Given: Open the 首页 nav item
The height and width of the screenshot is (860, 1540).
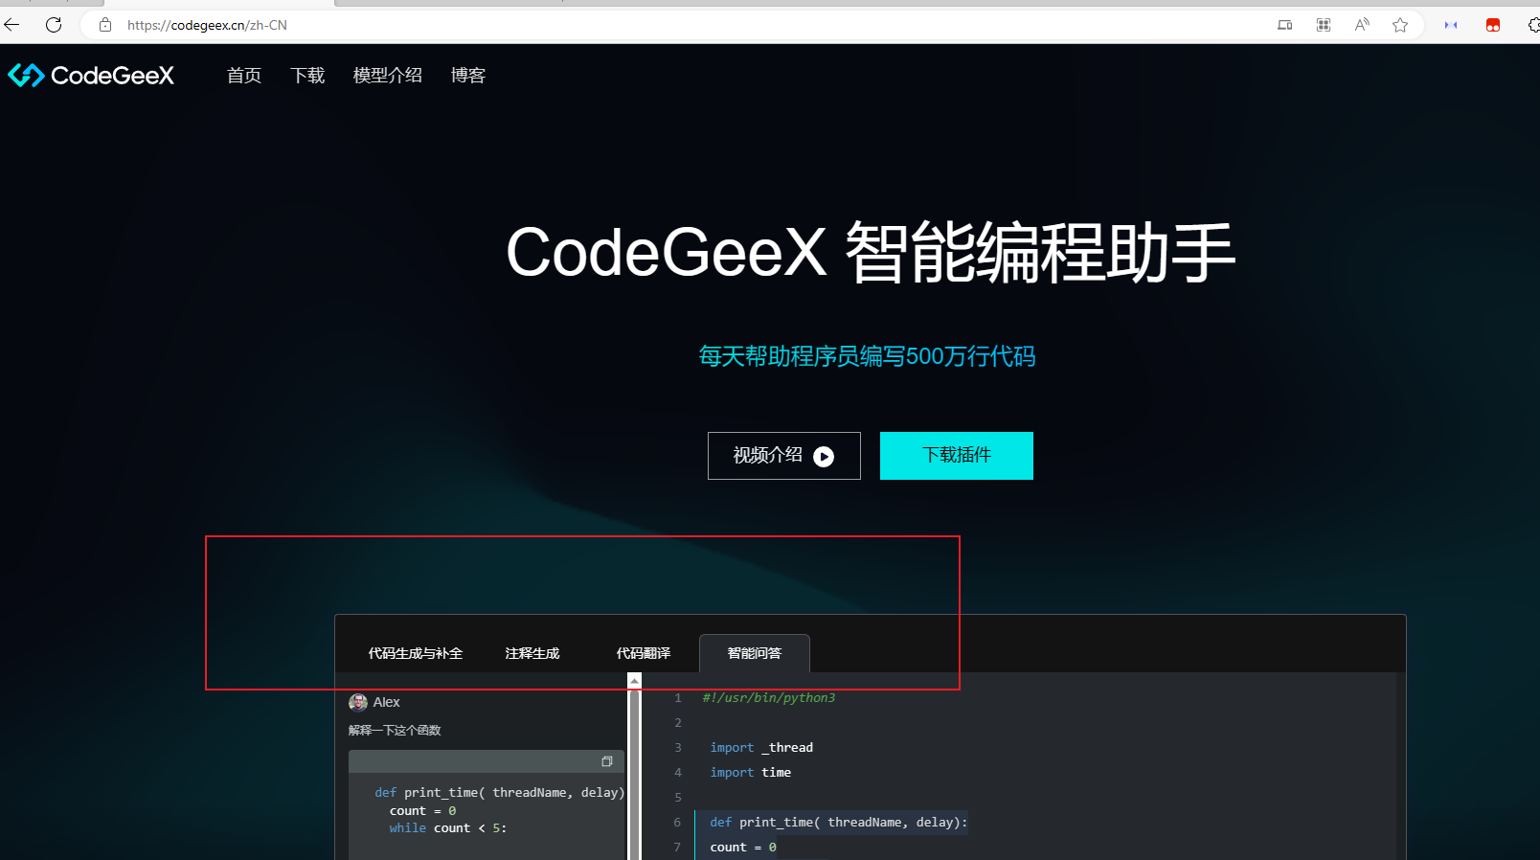Looking at the screenshot, I should (x=244, y=75).
